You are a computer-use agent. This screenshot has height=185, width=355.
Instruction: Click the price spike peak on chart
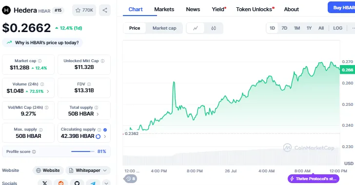click(174, 82)
